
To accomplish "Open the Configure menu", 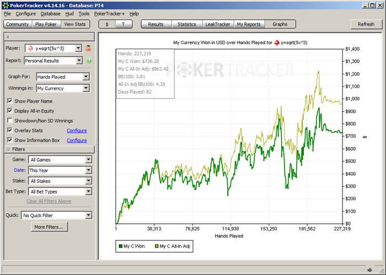I will coord(25,14).
